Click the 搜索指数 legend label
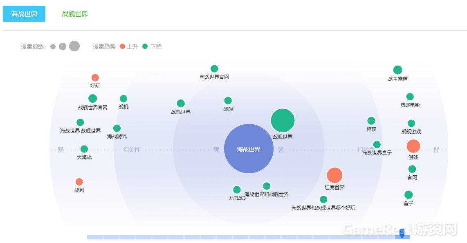Viewport: 467px width, 243px height. point(33,46)
